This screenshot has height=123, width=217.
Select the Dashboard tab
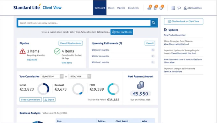coord(100,8)
